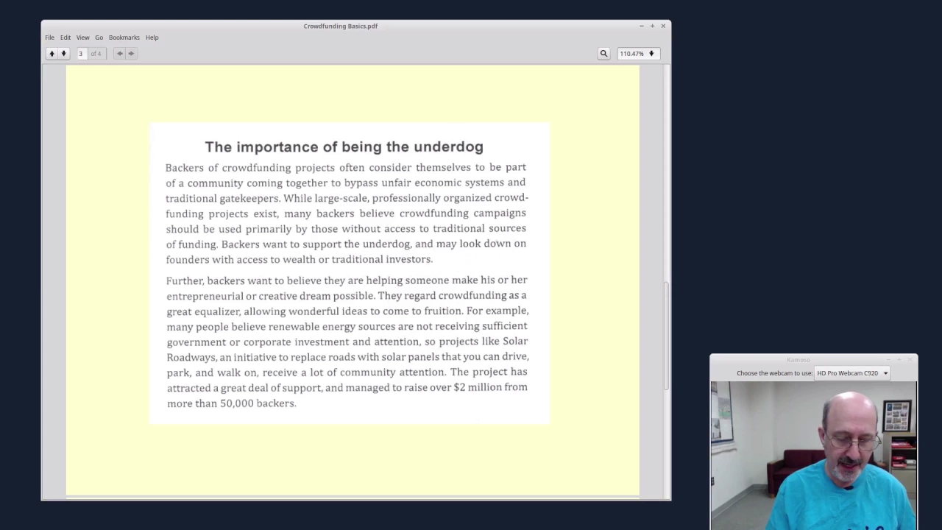Click the window title 'Crowdfunding Basics.pdf'
This screenshot has height=530, width=942.
point(340,26)
